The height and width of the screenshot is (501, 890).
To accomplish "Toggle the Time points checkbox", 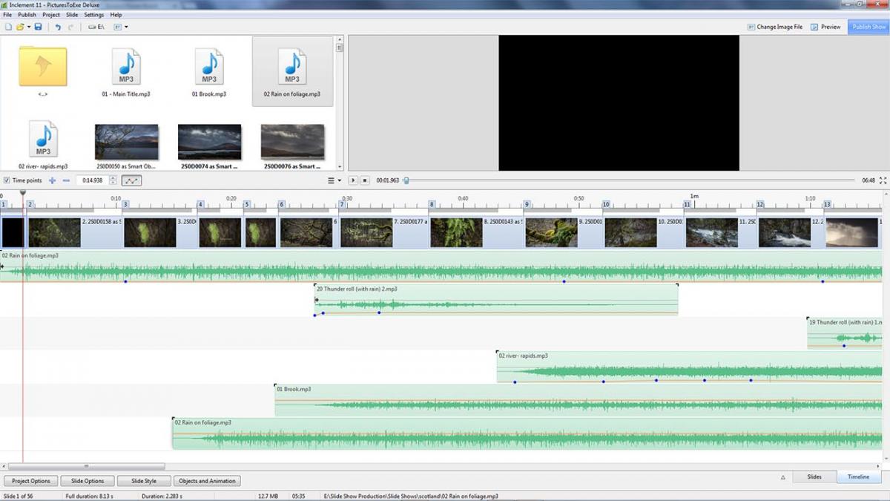I will point(7,180).
